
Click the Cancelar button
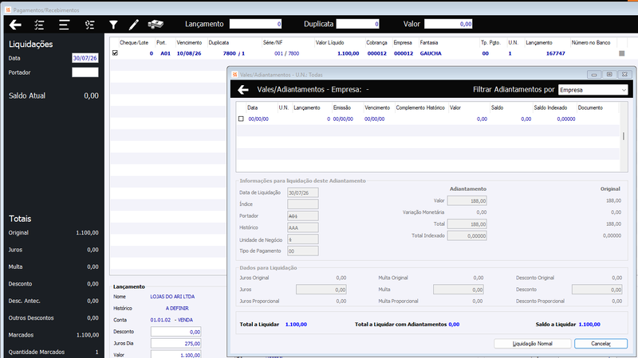[601, 344]
